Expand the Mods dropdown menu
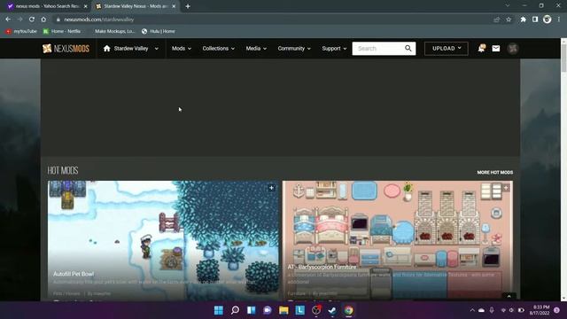567x319 pixels. pyautogui.click(x=182, y=49)
